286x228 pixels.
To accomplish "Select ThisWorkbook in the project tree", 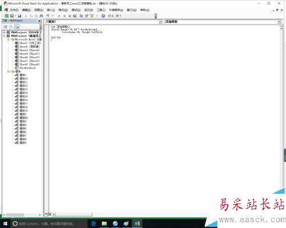I will click(x=25, y=68).
